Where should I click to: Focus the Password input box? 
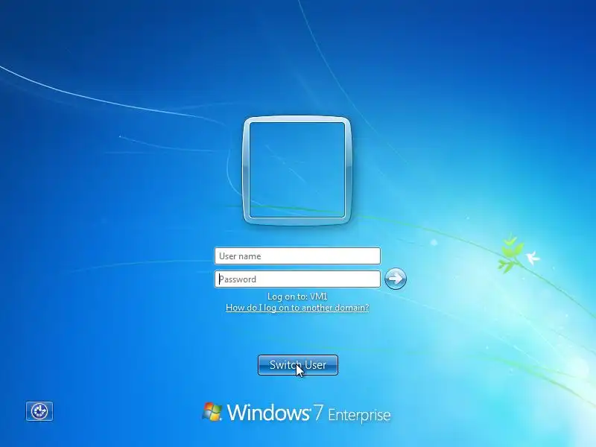pyautogui.click(x=297, y=279)
